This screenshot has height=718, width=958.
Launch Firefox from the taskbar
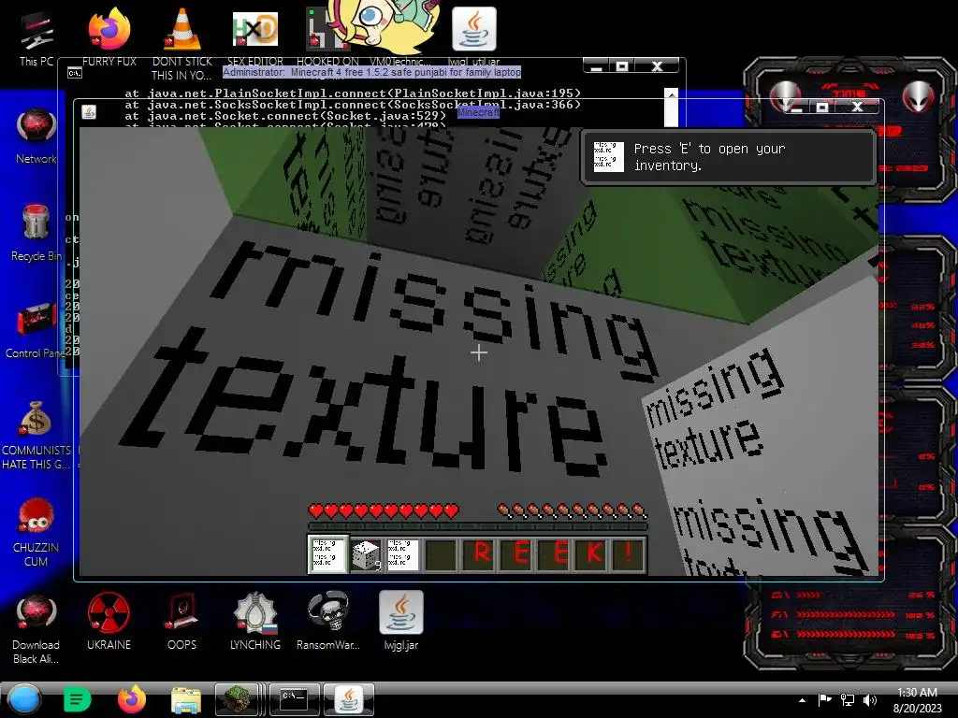(x=131, y=699)
